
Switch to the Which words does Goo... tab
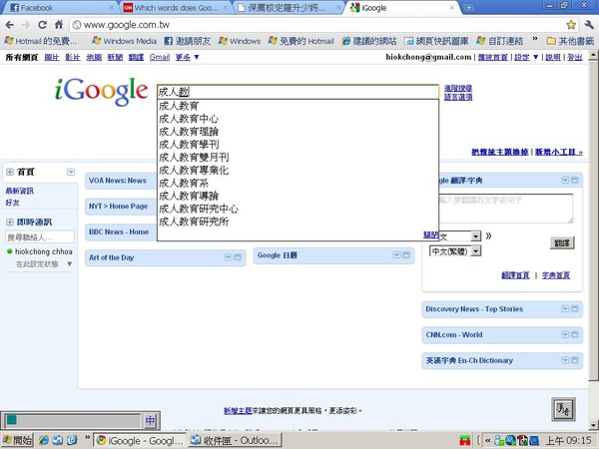point(176,8)
